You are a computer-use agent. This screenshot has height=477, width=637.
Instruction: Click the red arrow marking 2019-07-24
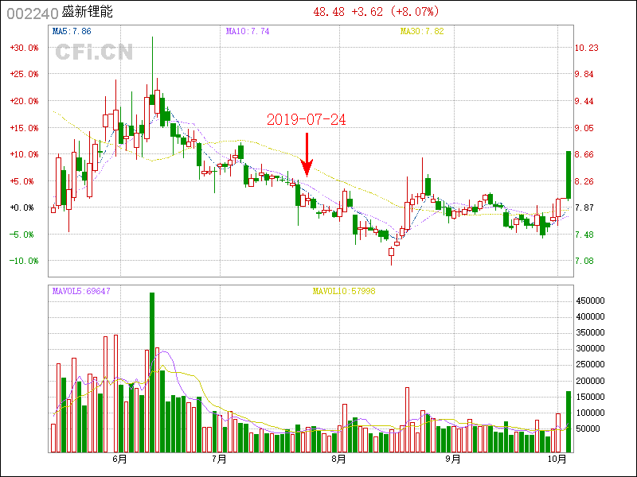click(x=307, y=155)
